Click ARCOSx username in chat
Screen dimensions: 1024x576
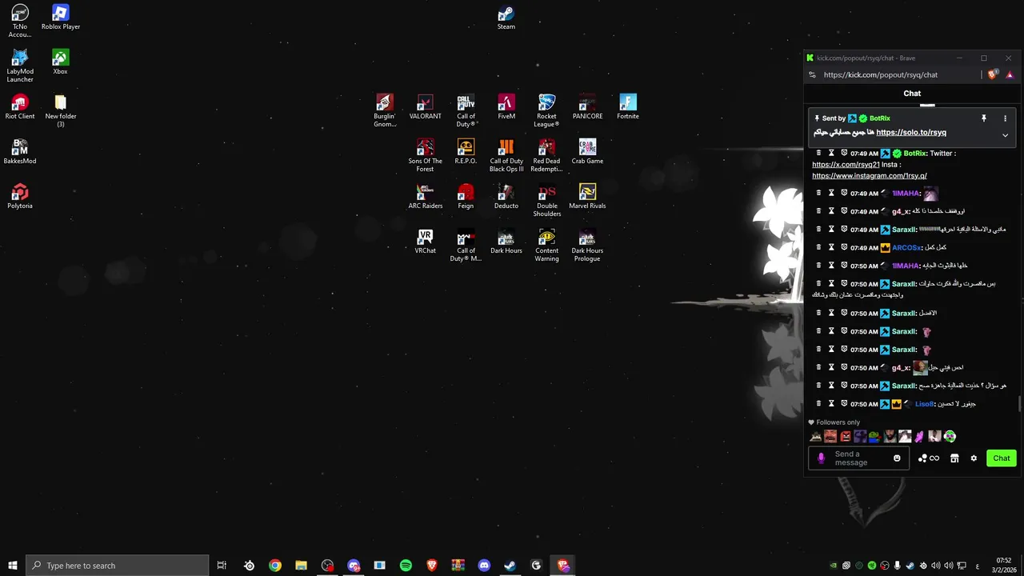906,248
